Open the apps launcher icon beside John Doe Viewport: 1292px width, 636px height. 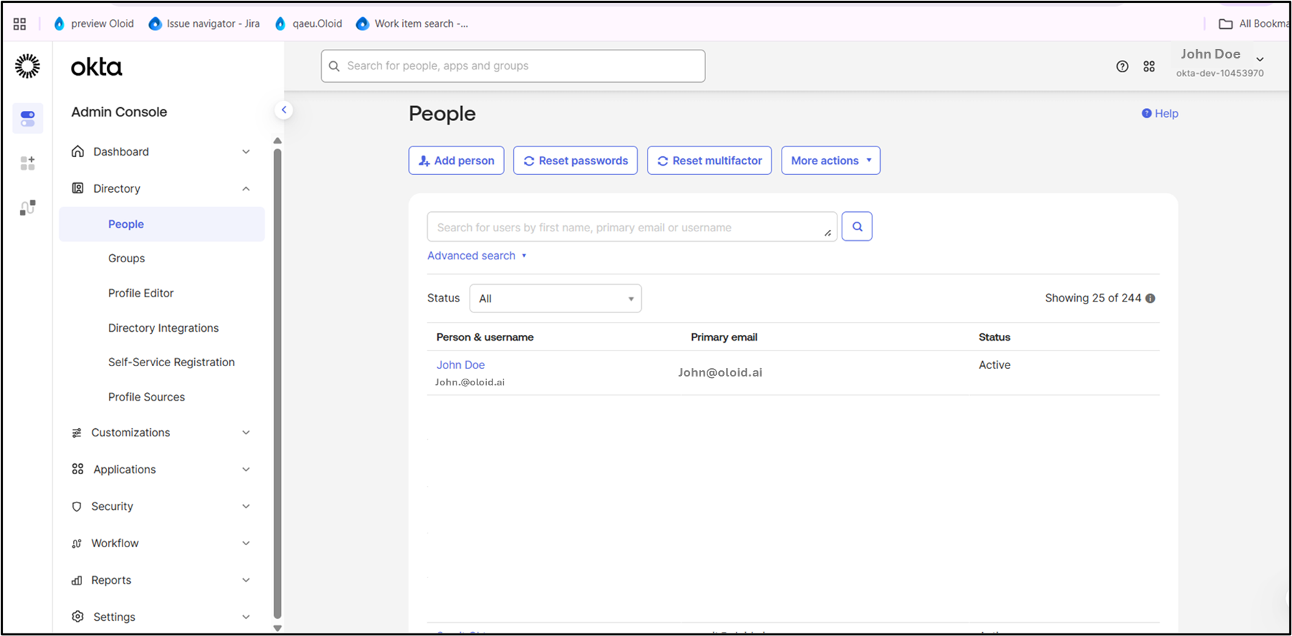coord(1149,66)
